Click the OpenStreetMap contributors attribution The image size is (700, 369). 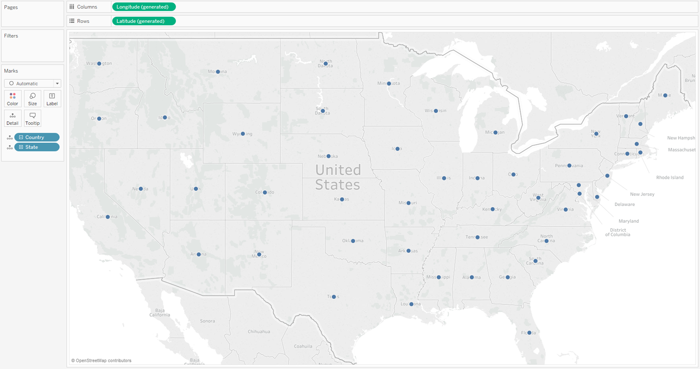click(x=101, y=361)
